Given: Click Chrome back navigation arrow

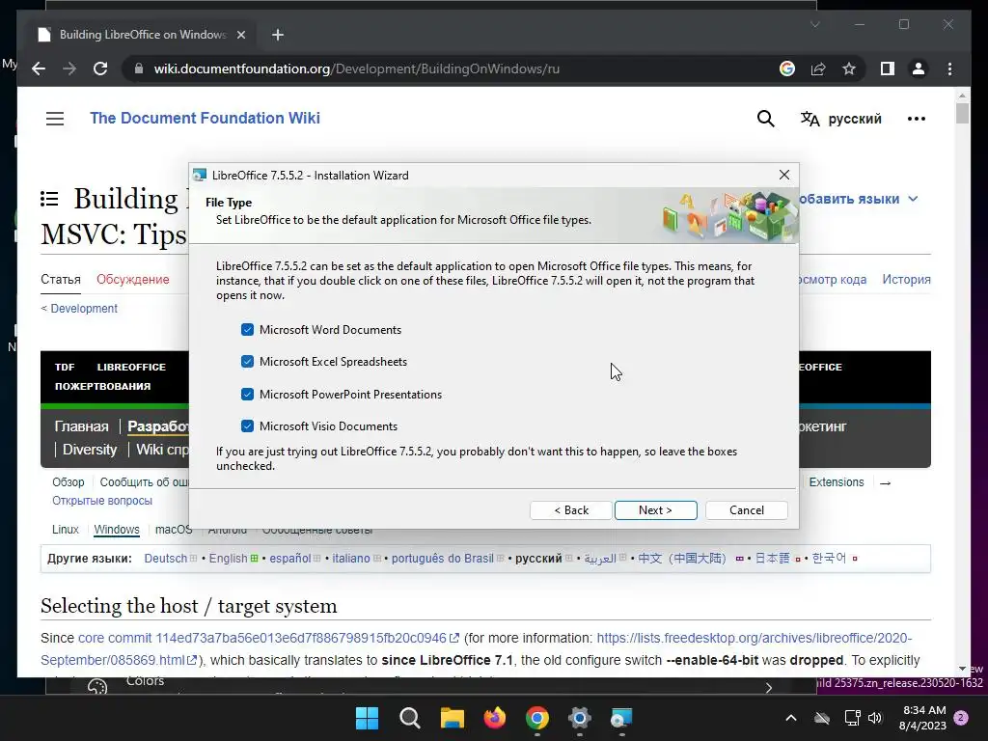Looking at the screenshot, I should pyautogui.click(x=39, y=69).
